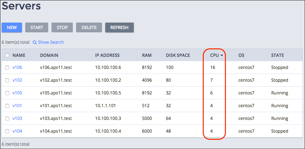Click the magnifier icon beside Show Search
This screenshot has height=149, width=305.
34,42
